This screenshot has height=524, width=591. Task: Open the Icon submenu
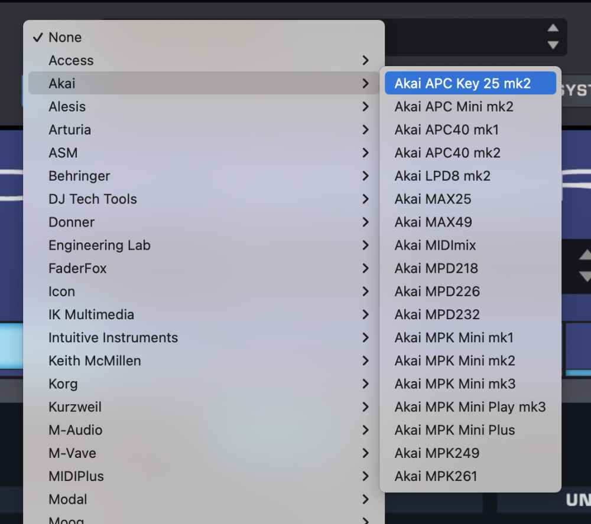203,292
